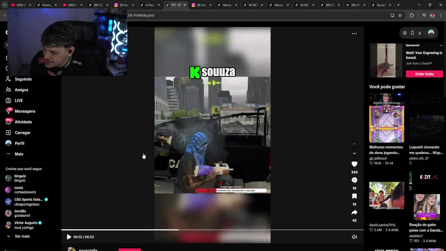The height and width of the screenshot is (251, 446).
Task: Go to next video with down chevron
Action: tap(354, 153)
